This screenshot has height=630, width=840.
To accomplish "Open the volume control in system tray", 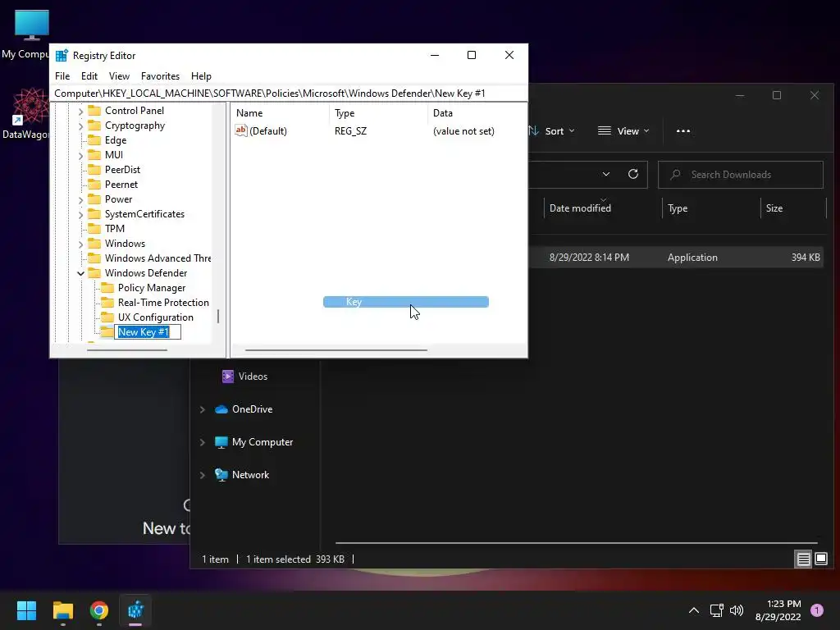I will tap(737, 610).
